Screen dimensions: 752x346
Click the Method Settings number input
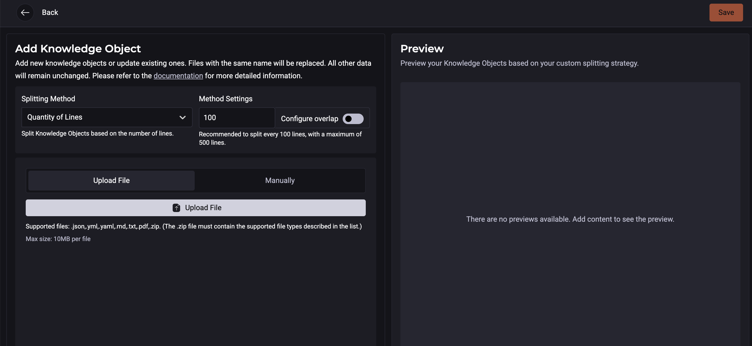coord(236,118)
